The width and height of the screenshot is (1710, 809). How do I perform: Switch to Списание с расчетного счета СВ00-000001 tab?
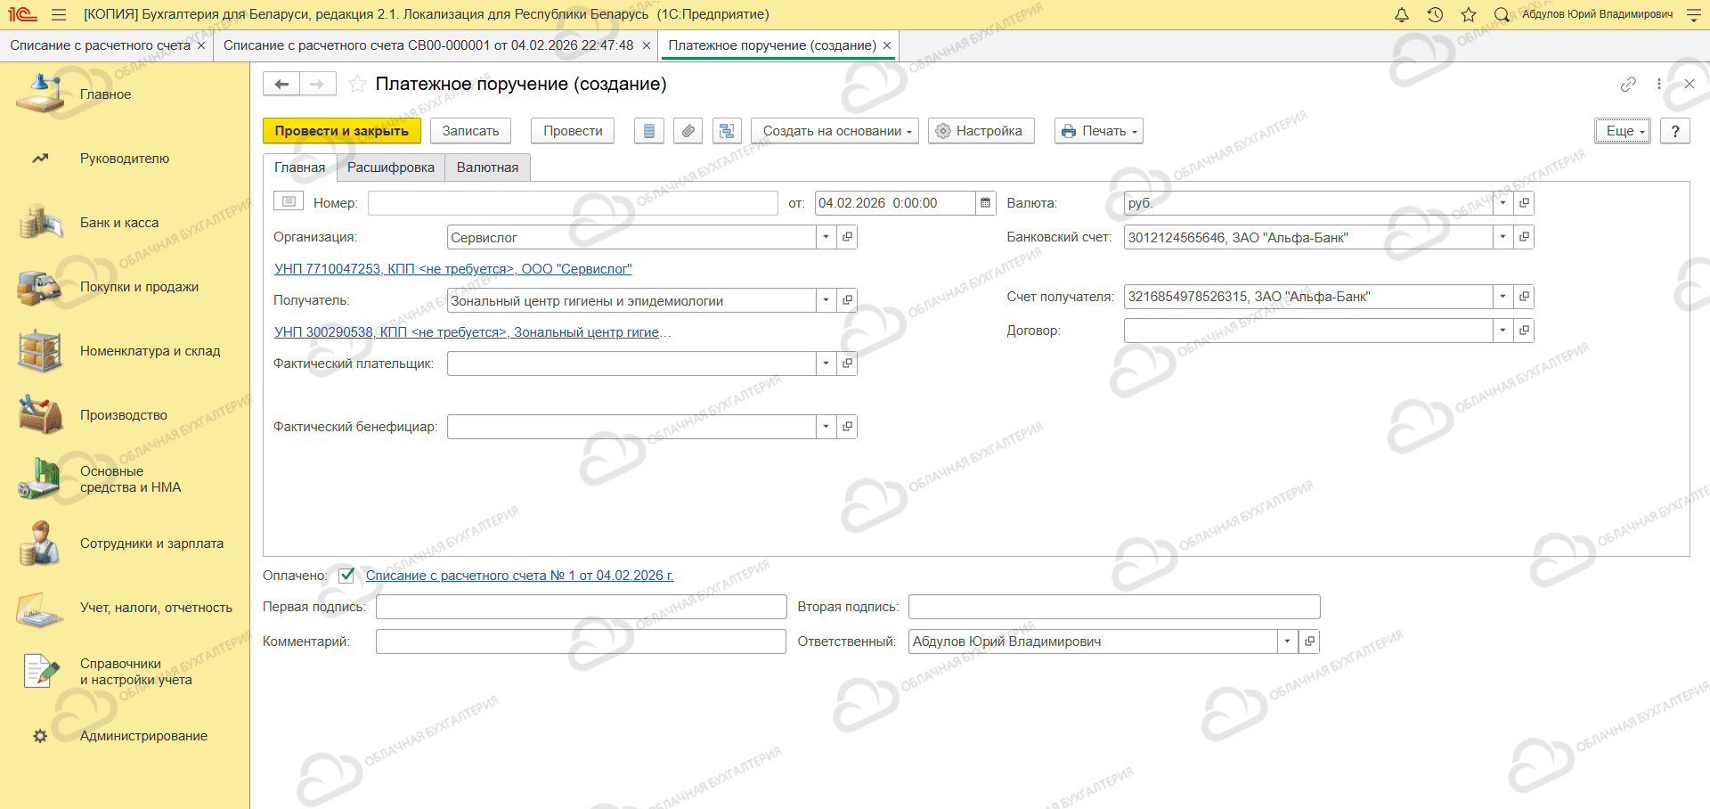(428, 45)
